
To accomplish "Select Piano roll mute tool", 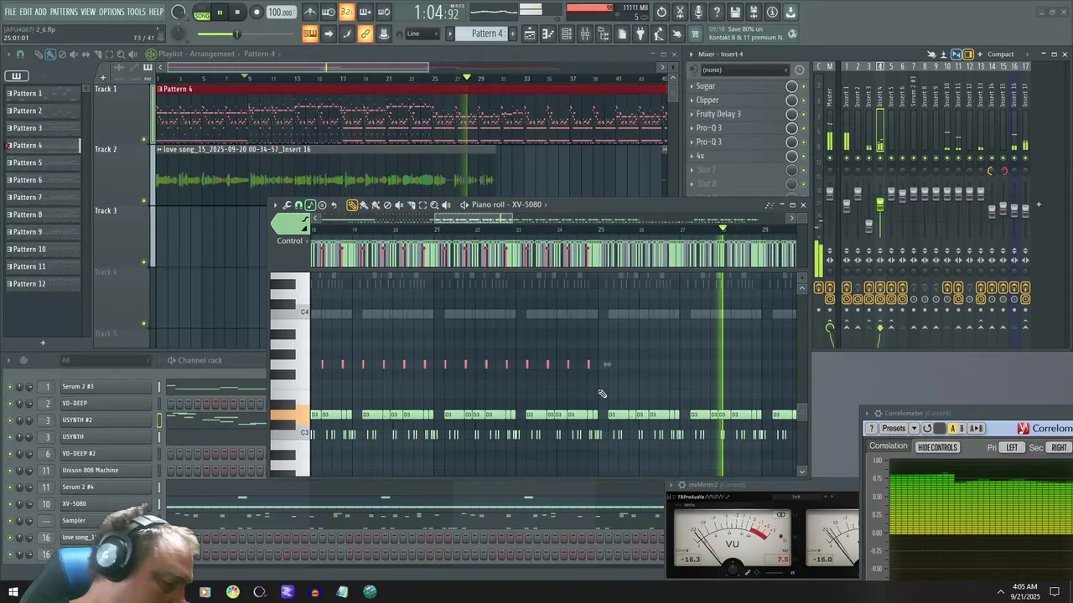I will (x=399, y=204).
